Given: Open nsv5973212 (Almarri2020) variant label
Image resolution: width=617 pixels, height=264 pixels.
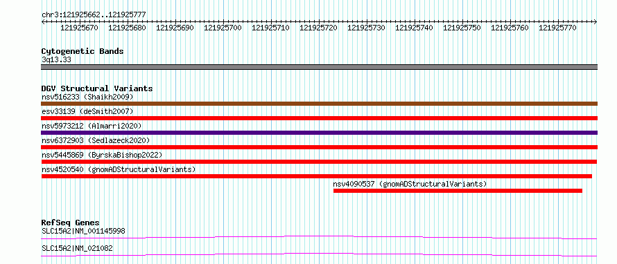Looking at the screenshot, I should 92,126.
